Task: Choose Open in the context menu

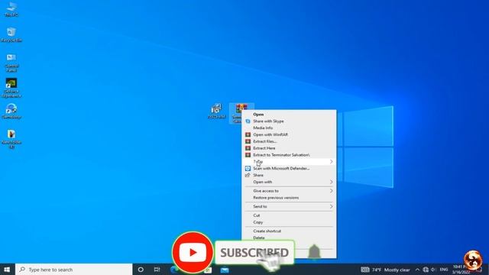Action: (x=289, y=115)
